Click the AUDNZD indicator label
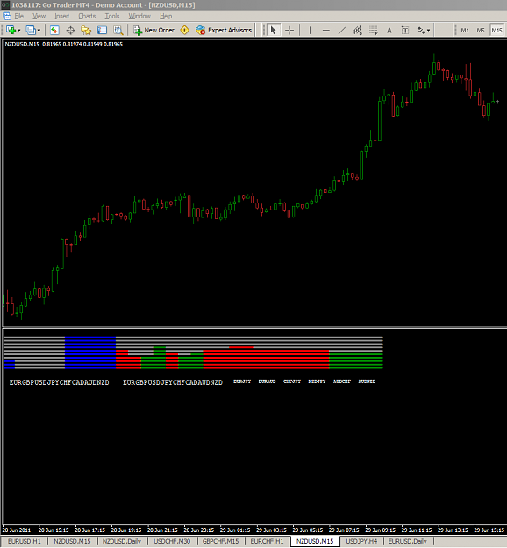Viewport: 507px width, 548px height. [367, 381]
